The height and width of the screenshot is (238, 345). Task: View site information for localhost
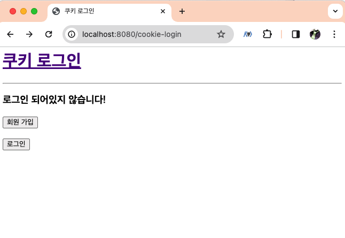click(x=72, y=34)
